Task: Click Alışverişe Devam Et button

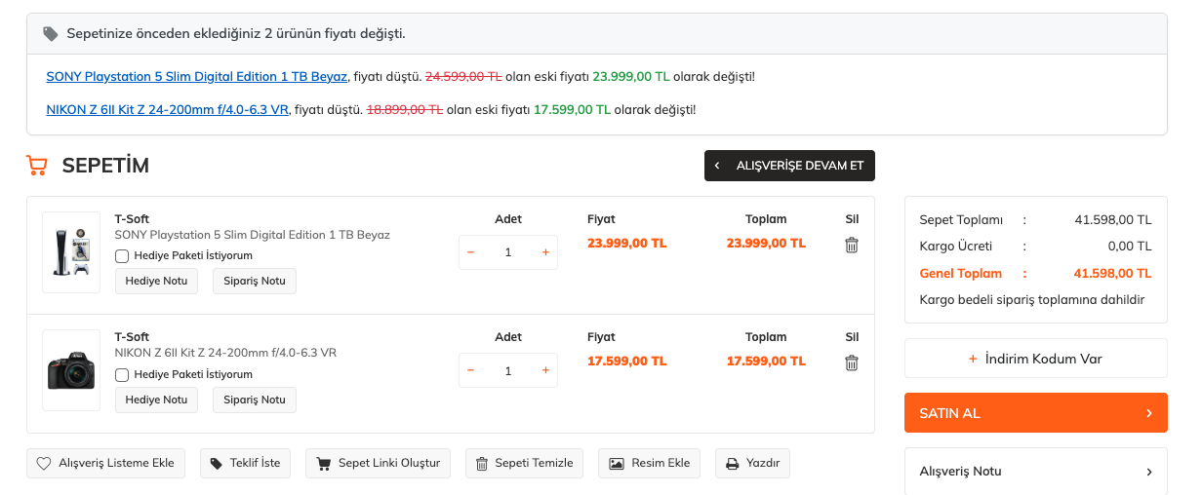Action: (x=790, y=166)
